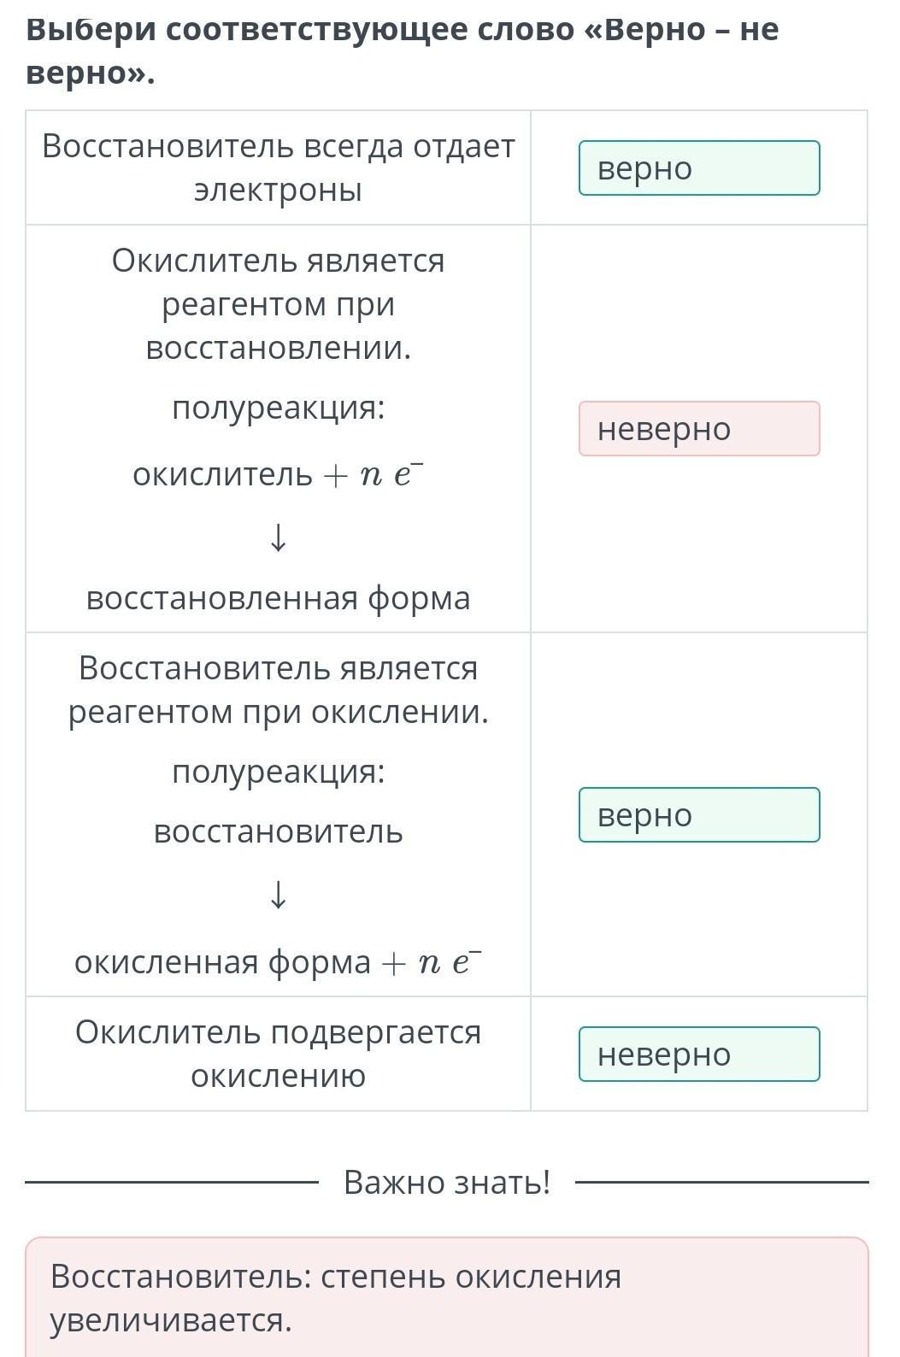
Task: Click the formula 'окисленная форма + n e⁻'
Action: 279,962
